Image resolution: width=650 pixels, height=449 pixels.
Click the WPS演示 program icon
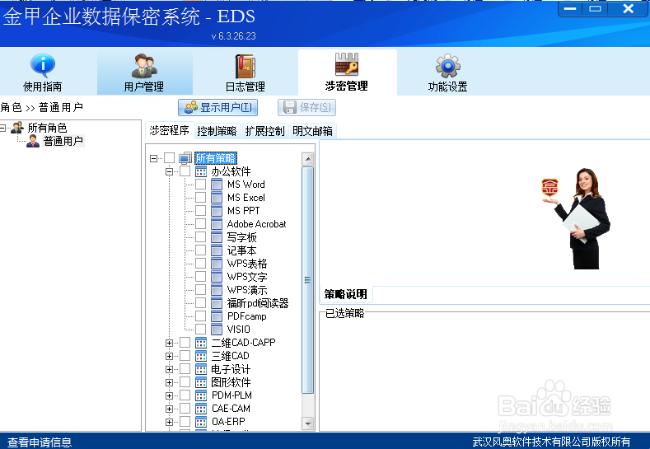pos(217,289)
